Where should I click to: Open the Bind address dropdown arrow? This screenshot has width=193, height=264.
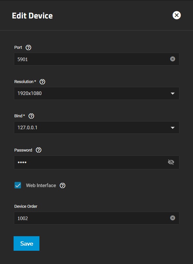[173, 128]
